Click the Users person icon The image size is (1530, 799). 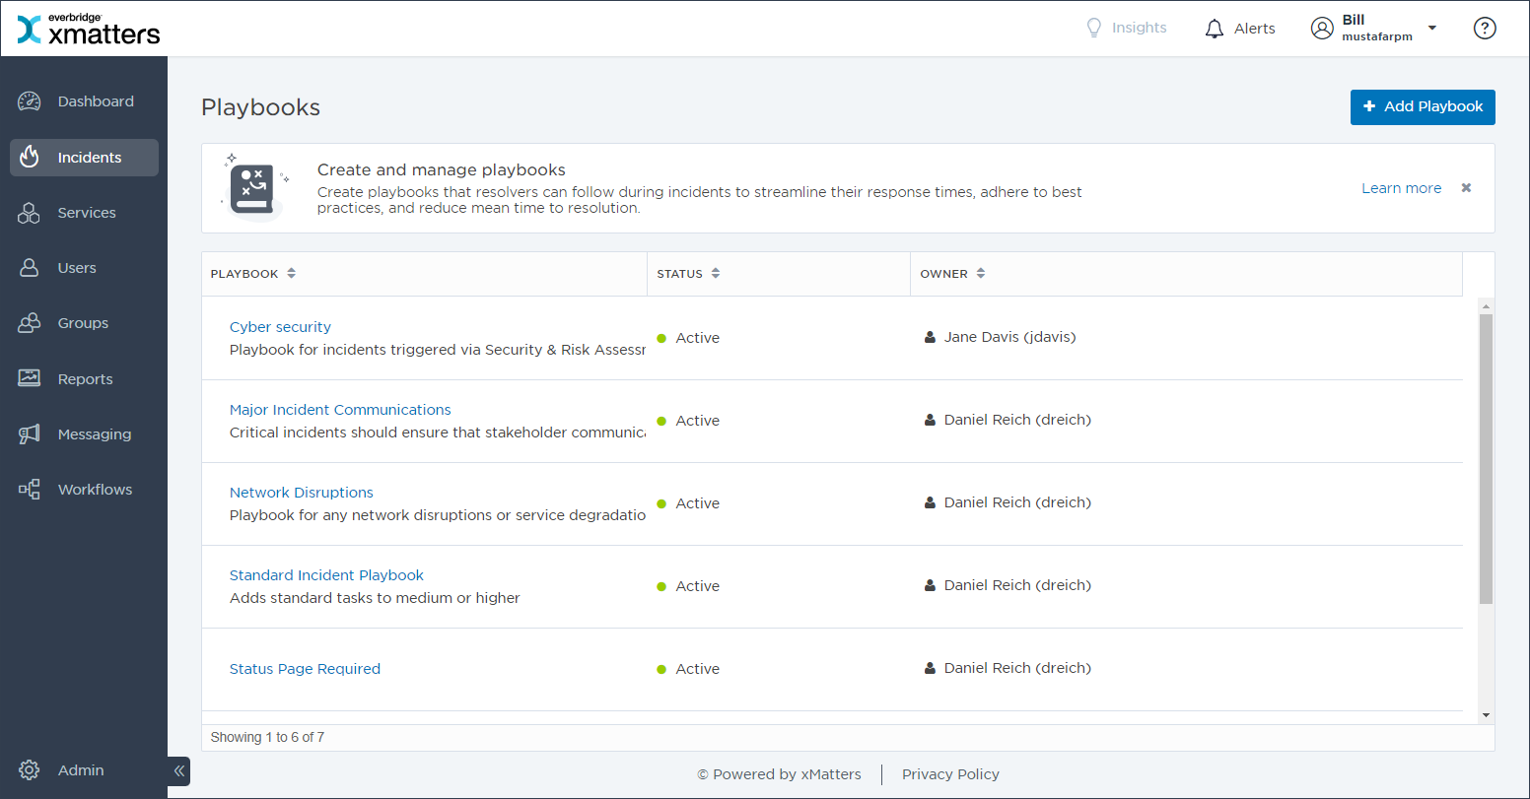(x=30, y=268)
